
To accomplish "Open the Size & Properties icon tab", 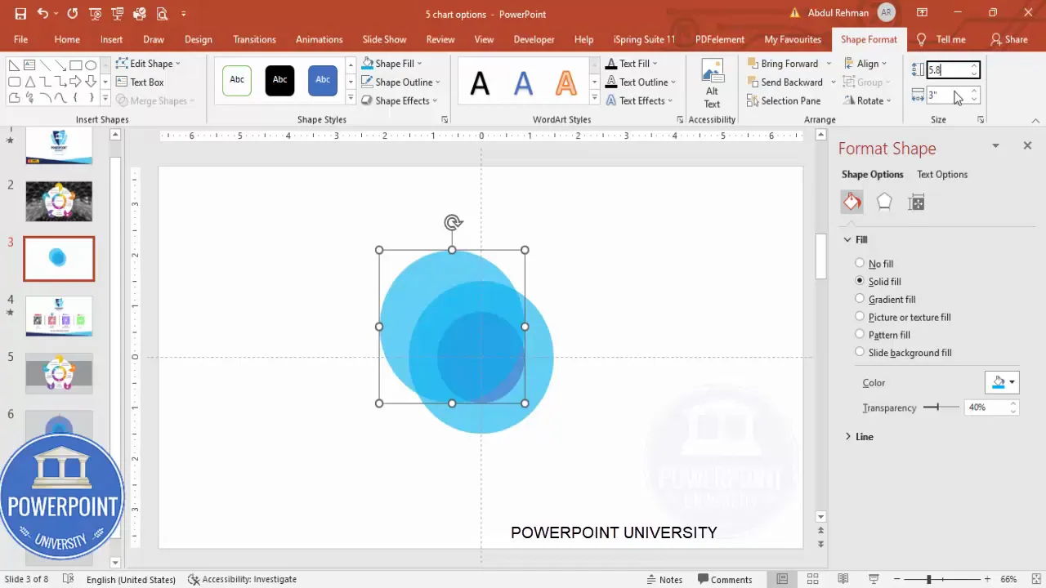I will coord(916,203).
